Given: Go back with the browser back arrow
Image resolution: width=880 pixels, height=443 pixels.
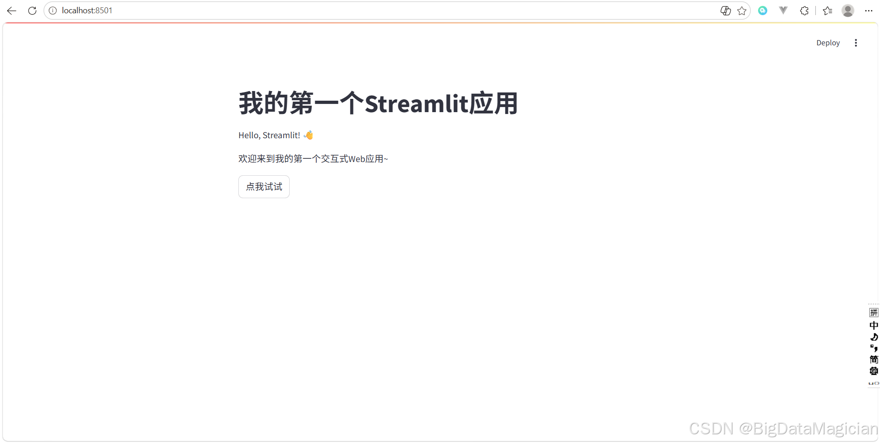Looking at the screenshot, I should [x=11, y=11].
